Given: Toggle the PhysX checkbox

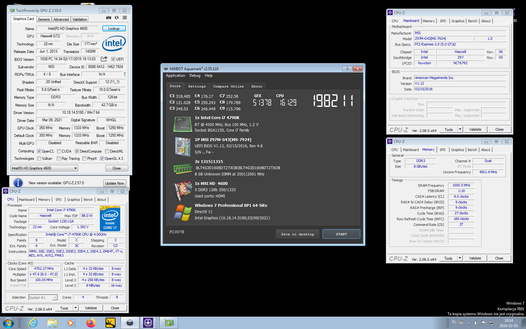Looking at the screenshot, I should (x=84, y=159).
